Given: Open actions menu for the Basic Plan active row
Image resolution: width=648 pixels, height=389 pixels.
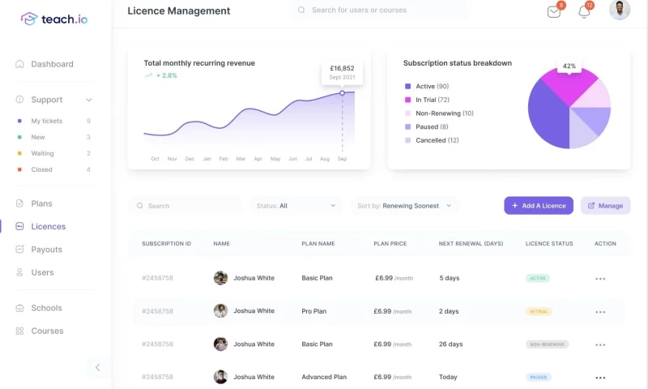Looking at the screenshot, I should 600,279.
